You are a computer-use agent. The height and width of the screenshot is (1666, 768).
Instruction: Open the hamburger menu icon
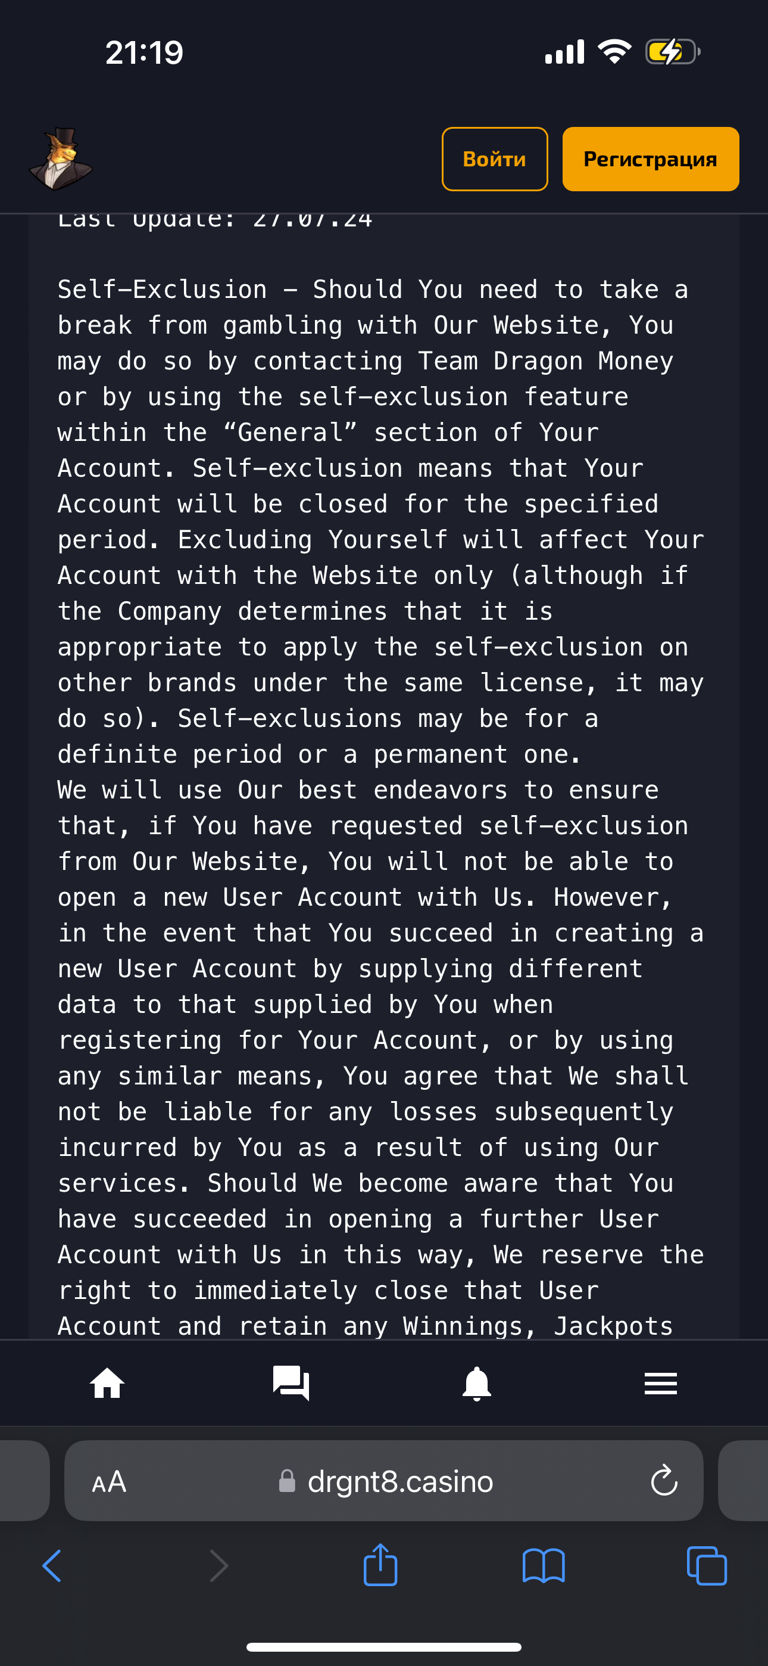pos(661,1384)
